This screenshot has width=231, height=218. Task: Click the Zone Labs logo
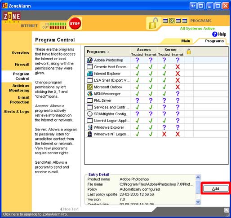click(12, 17)
